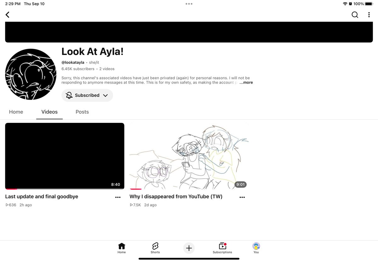Play the Last update and final goodbye thumbnail
378x262 pixels.
[x=65, y=156]
